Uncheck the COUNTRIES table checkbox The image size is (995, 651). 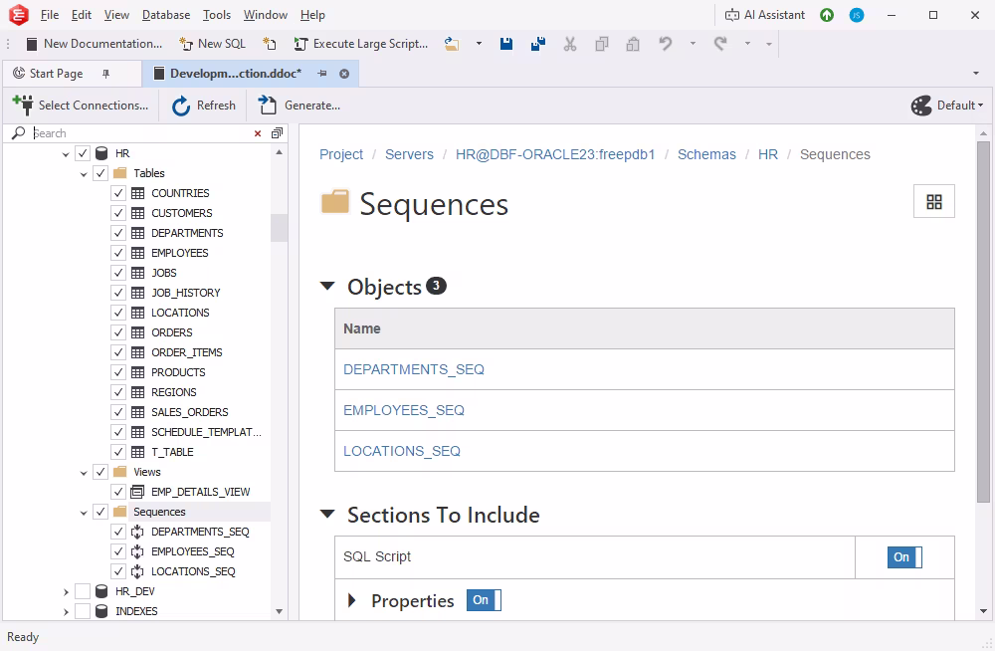click(x=118, y=193)
